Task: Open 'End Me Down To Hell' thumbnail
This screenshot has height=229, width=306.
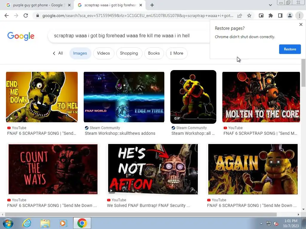Action: [42, 97]
